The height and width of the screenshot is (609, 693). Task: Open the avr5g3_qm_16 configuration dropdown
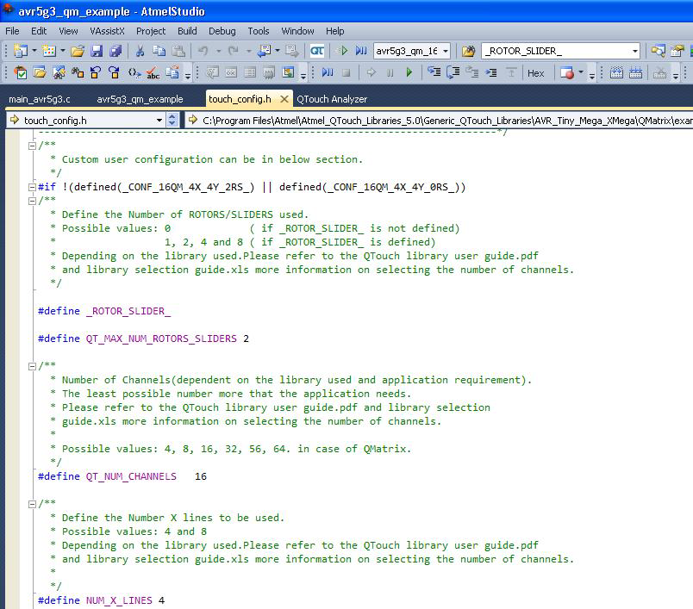pos(445,52)
